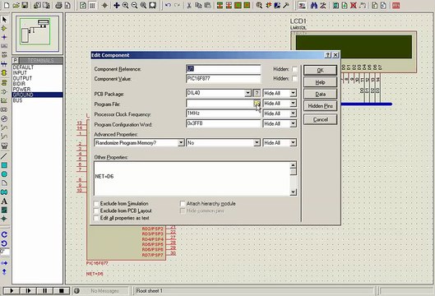Image resolution: width=435 pixels, height=296 pixels.
Task: Click the Hidden Pins button
Action: 320,106
